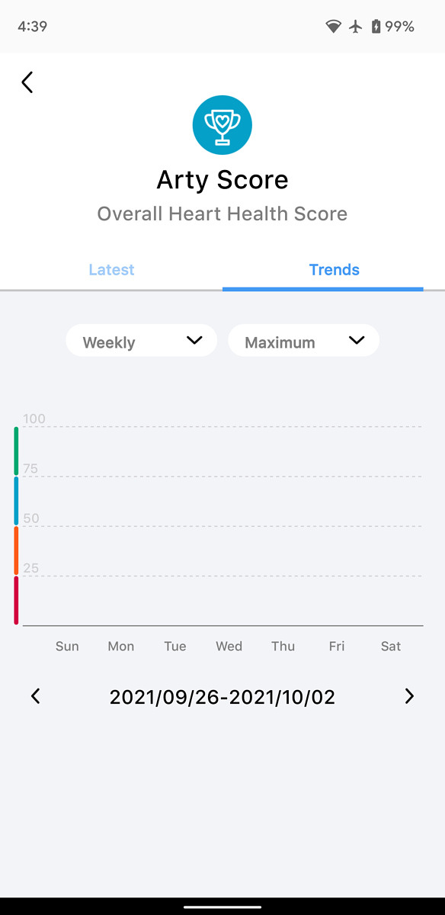This screenshot has width=445, height=915.
Task: Tap the airplane mode status icon
Action: tap(355, 27)
